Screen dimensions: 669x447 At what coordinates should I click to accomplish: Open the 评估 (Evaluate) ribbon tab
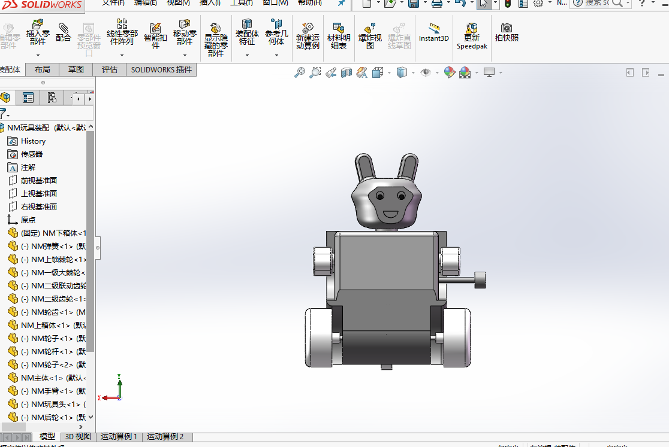click(109, 69)
